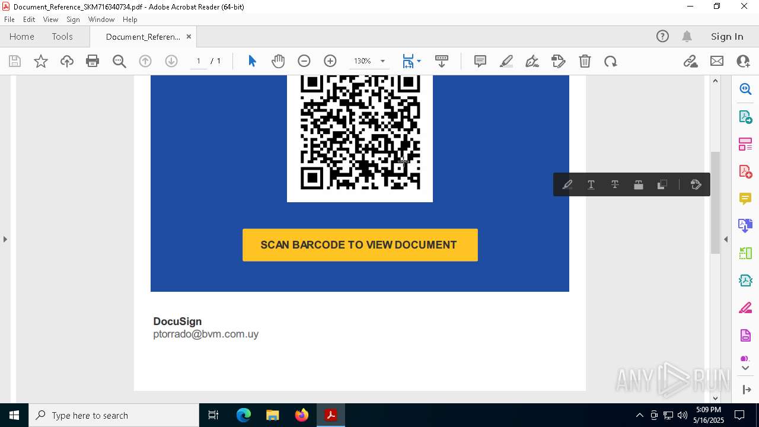Print the document
This screenshot has height=427, width=759.
[x=93, y=61]
